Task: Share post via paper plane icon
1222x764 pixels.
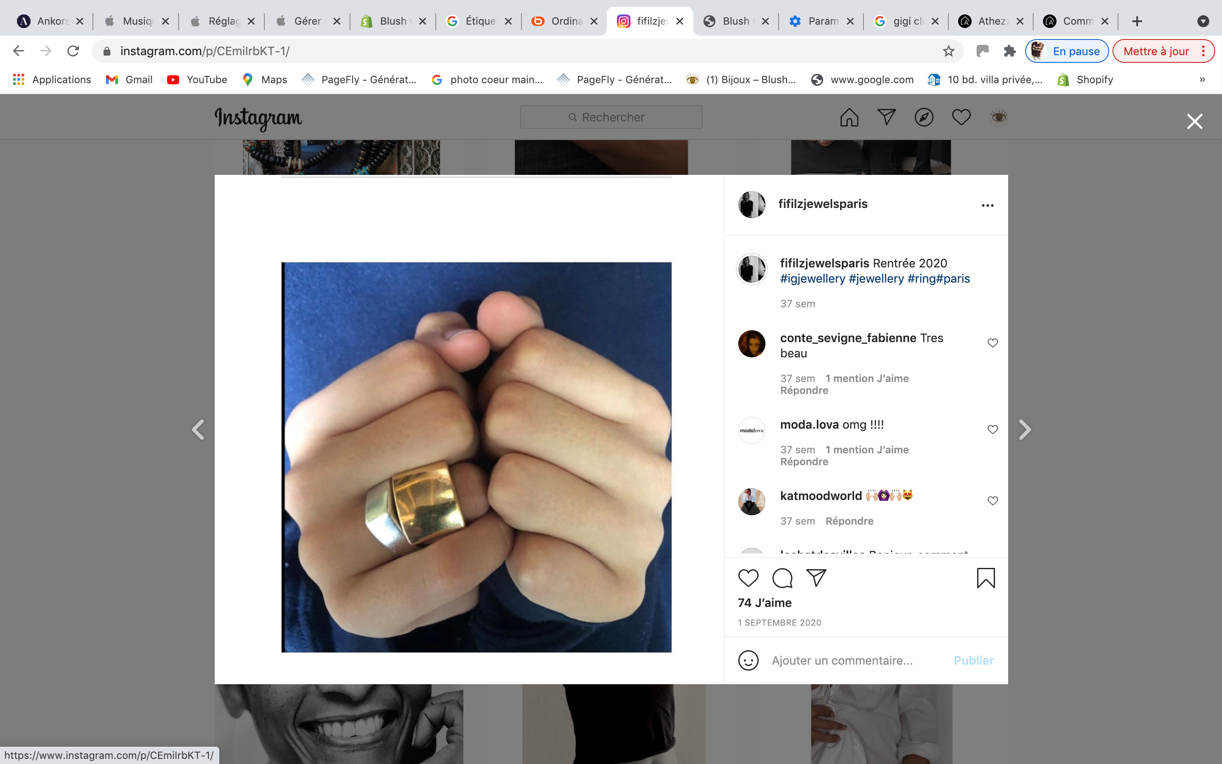Action: (816, 578)
